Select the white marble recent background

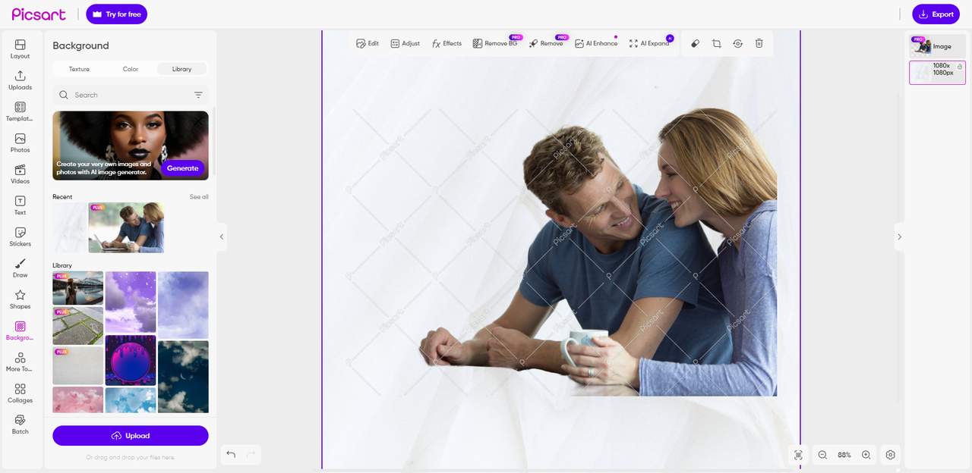70,227
